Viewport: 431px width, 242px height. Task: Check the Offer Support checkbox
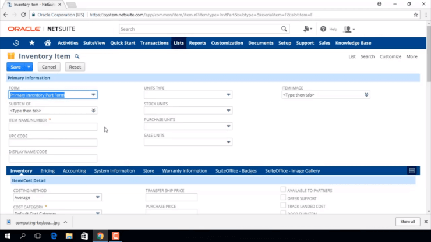(284, 198)
